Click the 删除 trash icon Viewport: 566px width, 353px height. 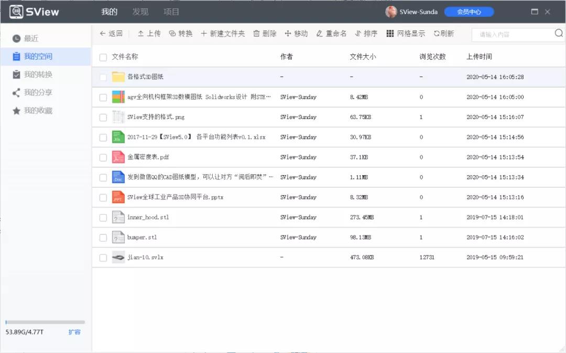coord(256,34)
